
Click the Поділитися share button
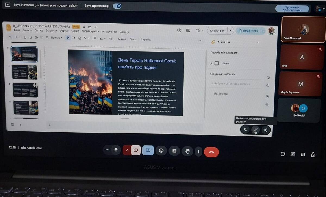click(248, 31)
